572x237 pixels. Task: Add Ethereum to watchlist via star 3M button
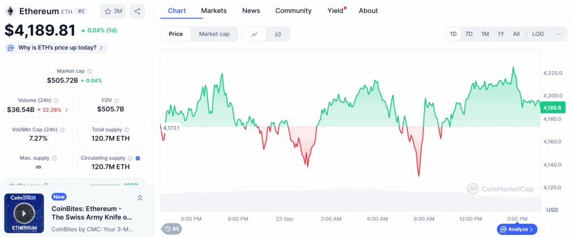[113, 11]
